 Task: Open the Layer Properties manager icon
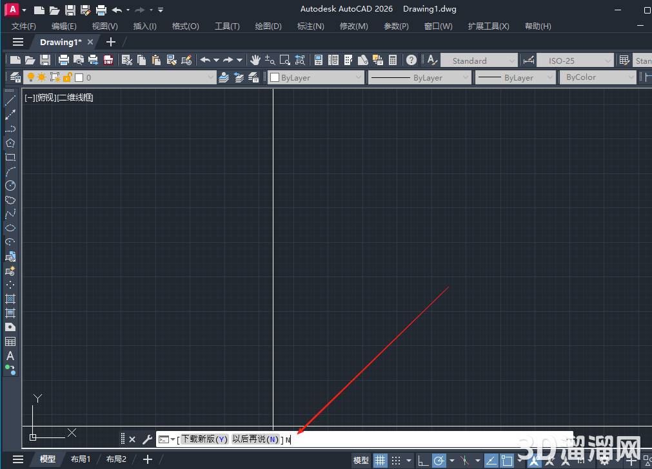tap(15, 77)
